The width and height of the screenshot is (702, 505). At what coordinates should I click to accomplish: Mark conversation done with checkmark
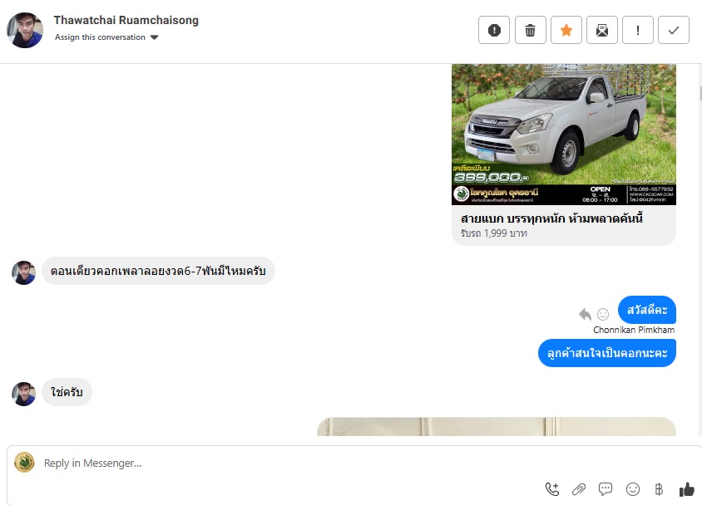click(674, 30)
